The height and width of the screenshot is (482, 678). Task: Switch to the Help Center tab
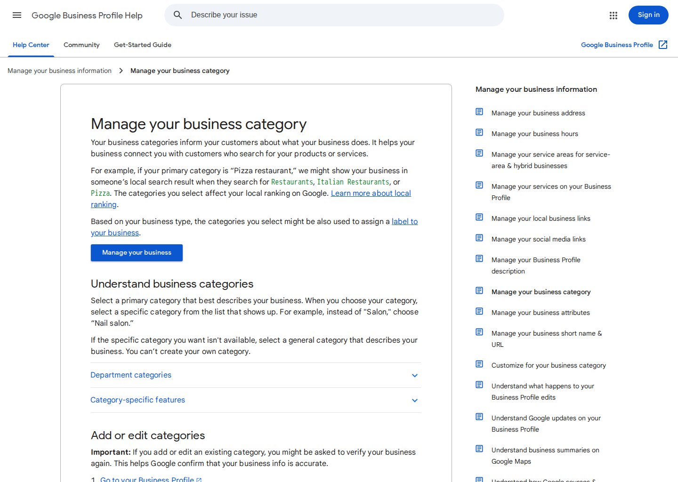coord(31,45)
